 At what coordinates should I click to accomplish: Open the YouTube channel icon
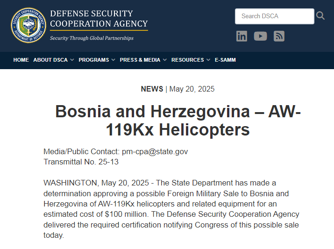(x=260, y=36)
